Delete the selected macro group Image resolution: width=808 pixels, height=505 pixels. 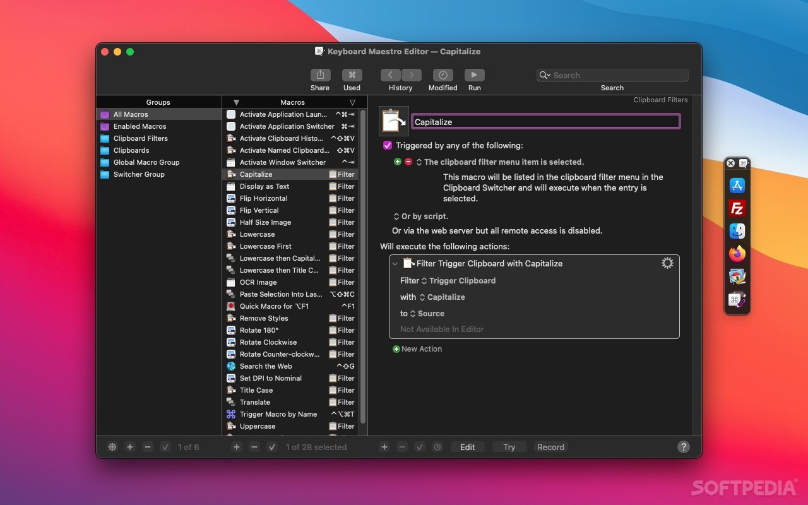pyautogui.click(x=148, y=447)
